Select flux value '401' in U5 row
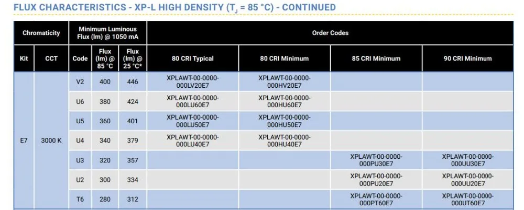Viewport: 524px width, 210px height. pos(133,121)
